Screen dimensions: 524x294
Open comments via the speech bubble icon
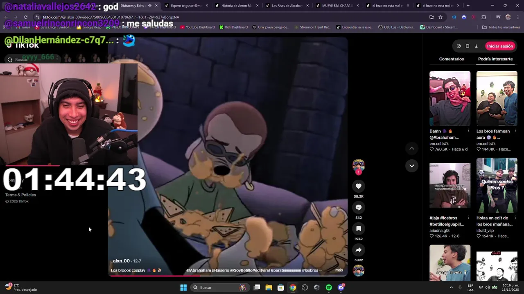358,207
